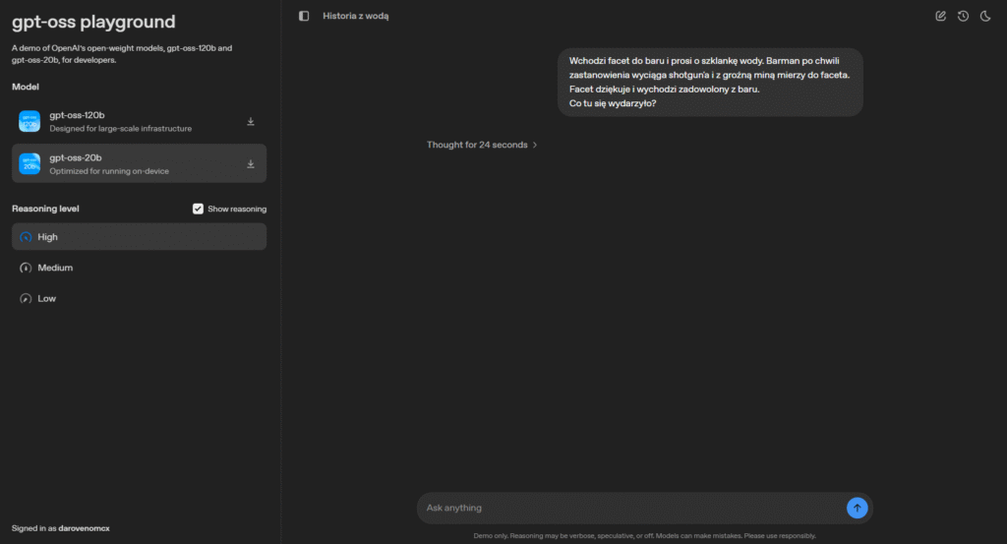Uncheck the Show reasoning checkbox

[x=198, y=209]
